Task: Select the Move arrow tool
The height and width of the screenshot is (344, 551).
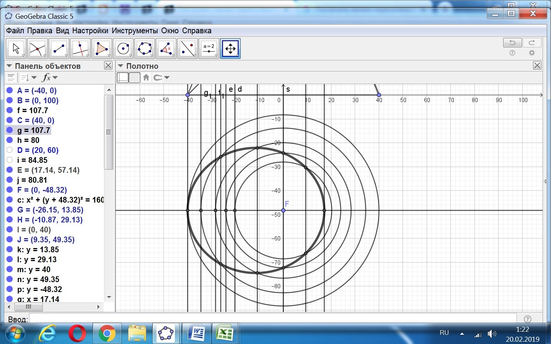Action: pyautogui.click(x=16, y=49)
